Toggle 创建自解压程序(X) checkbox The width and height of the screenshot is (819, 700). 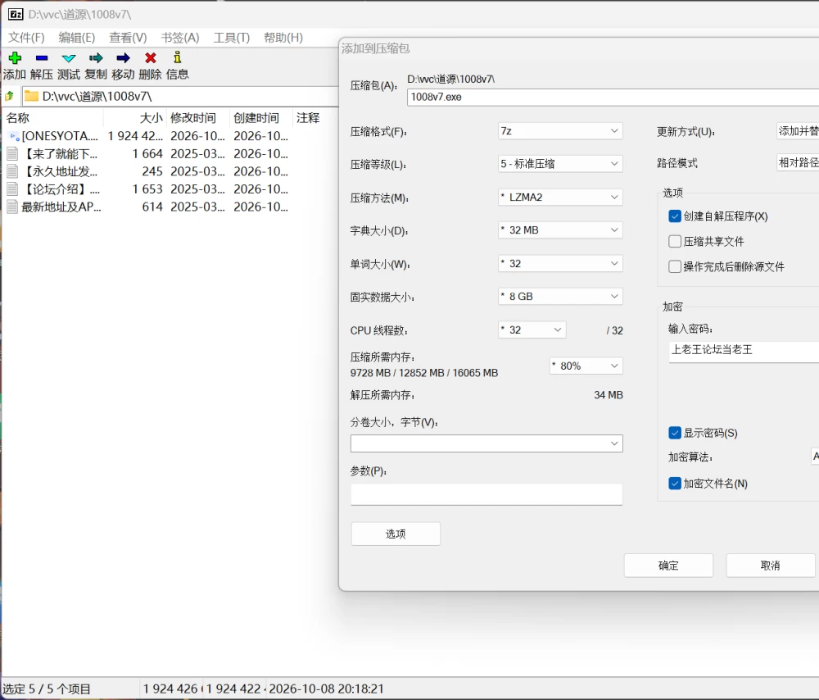coord(675,216)
